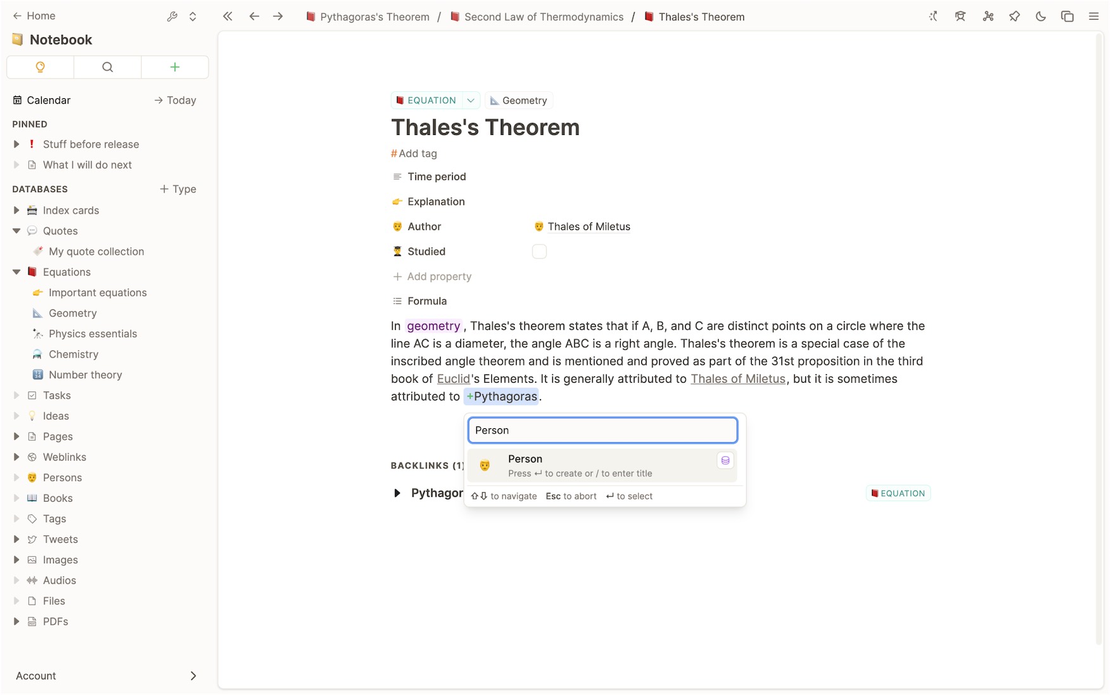This screenshot has width=1110, height=695.
Task: Click Ideas lightbulb icon
Action: point(32,416)
